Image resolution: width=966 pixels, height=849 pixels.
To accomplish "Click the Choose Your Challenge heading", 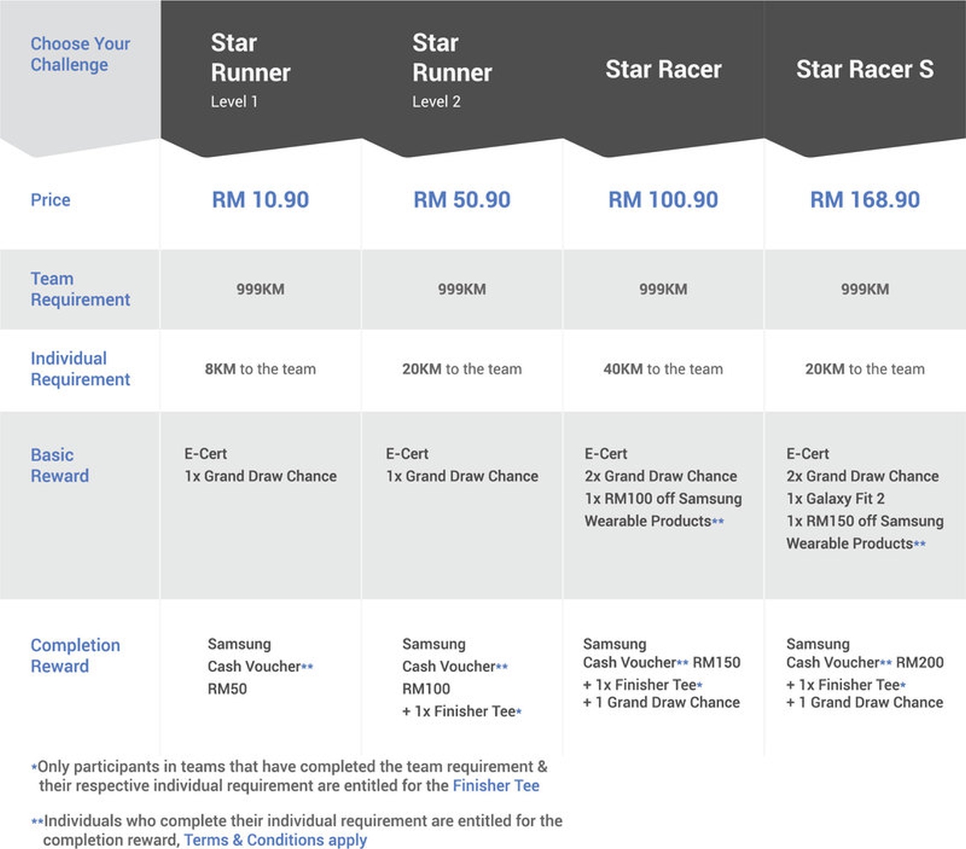I will [x=80, y=54].
